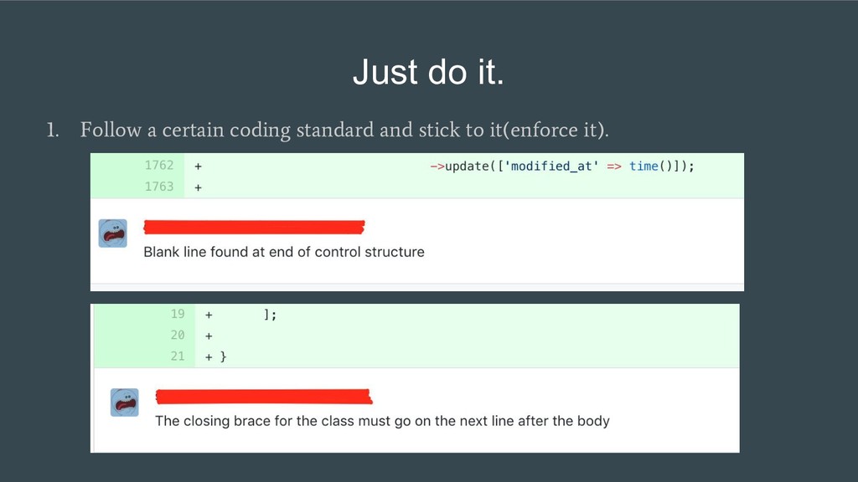This screenshot has height=482, width=858.
Task: Click the avatar beside the closing brace comment
Action: point(125,403)
